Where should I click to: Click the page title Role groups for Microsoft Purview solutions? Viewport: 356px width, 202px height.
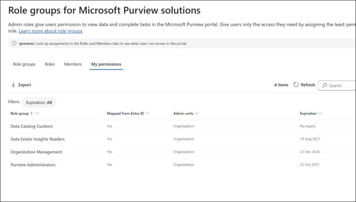click(x=104, y=10)
